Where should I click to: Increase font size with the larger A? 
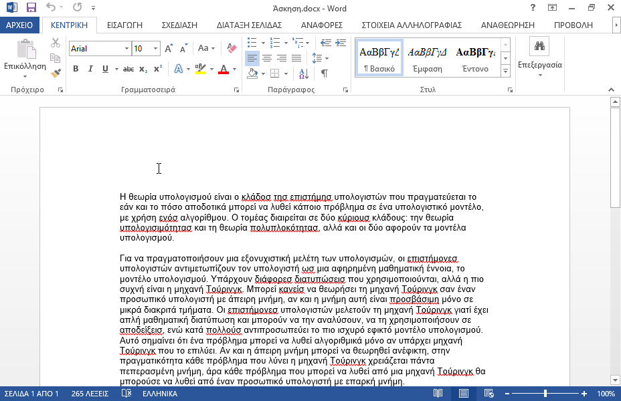[x=169, y=49]
